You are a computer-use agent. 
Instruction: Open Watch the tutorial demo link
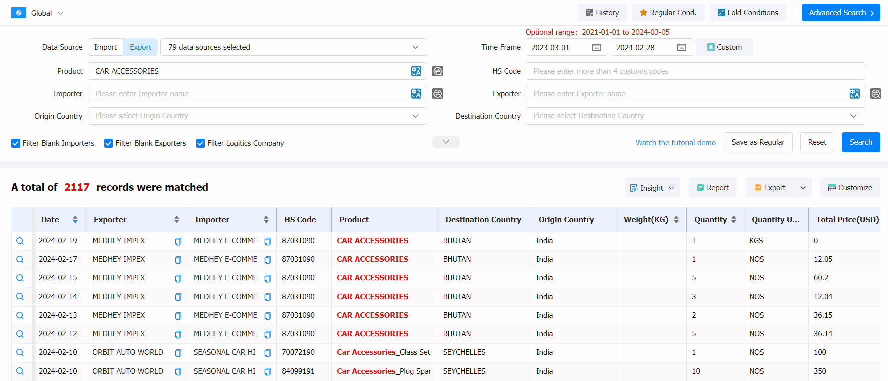tap(675, 143)
